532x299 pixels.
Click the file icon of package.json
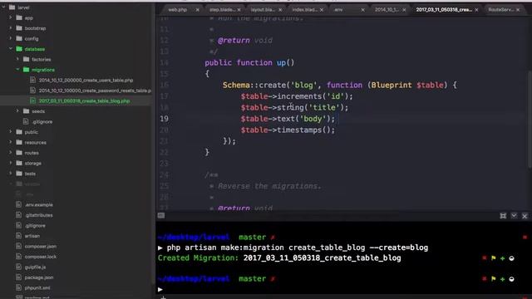[18, 277]
